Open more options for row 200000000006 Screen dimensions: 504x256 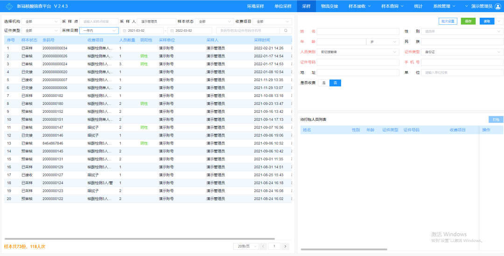click(292, 88)
